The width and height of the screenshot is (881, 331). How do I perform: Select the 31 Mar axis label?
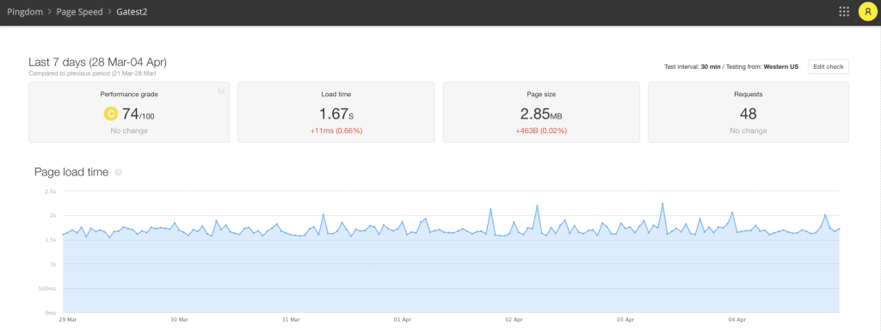tap(291, 320)
